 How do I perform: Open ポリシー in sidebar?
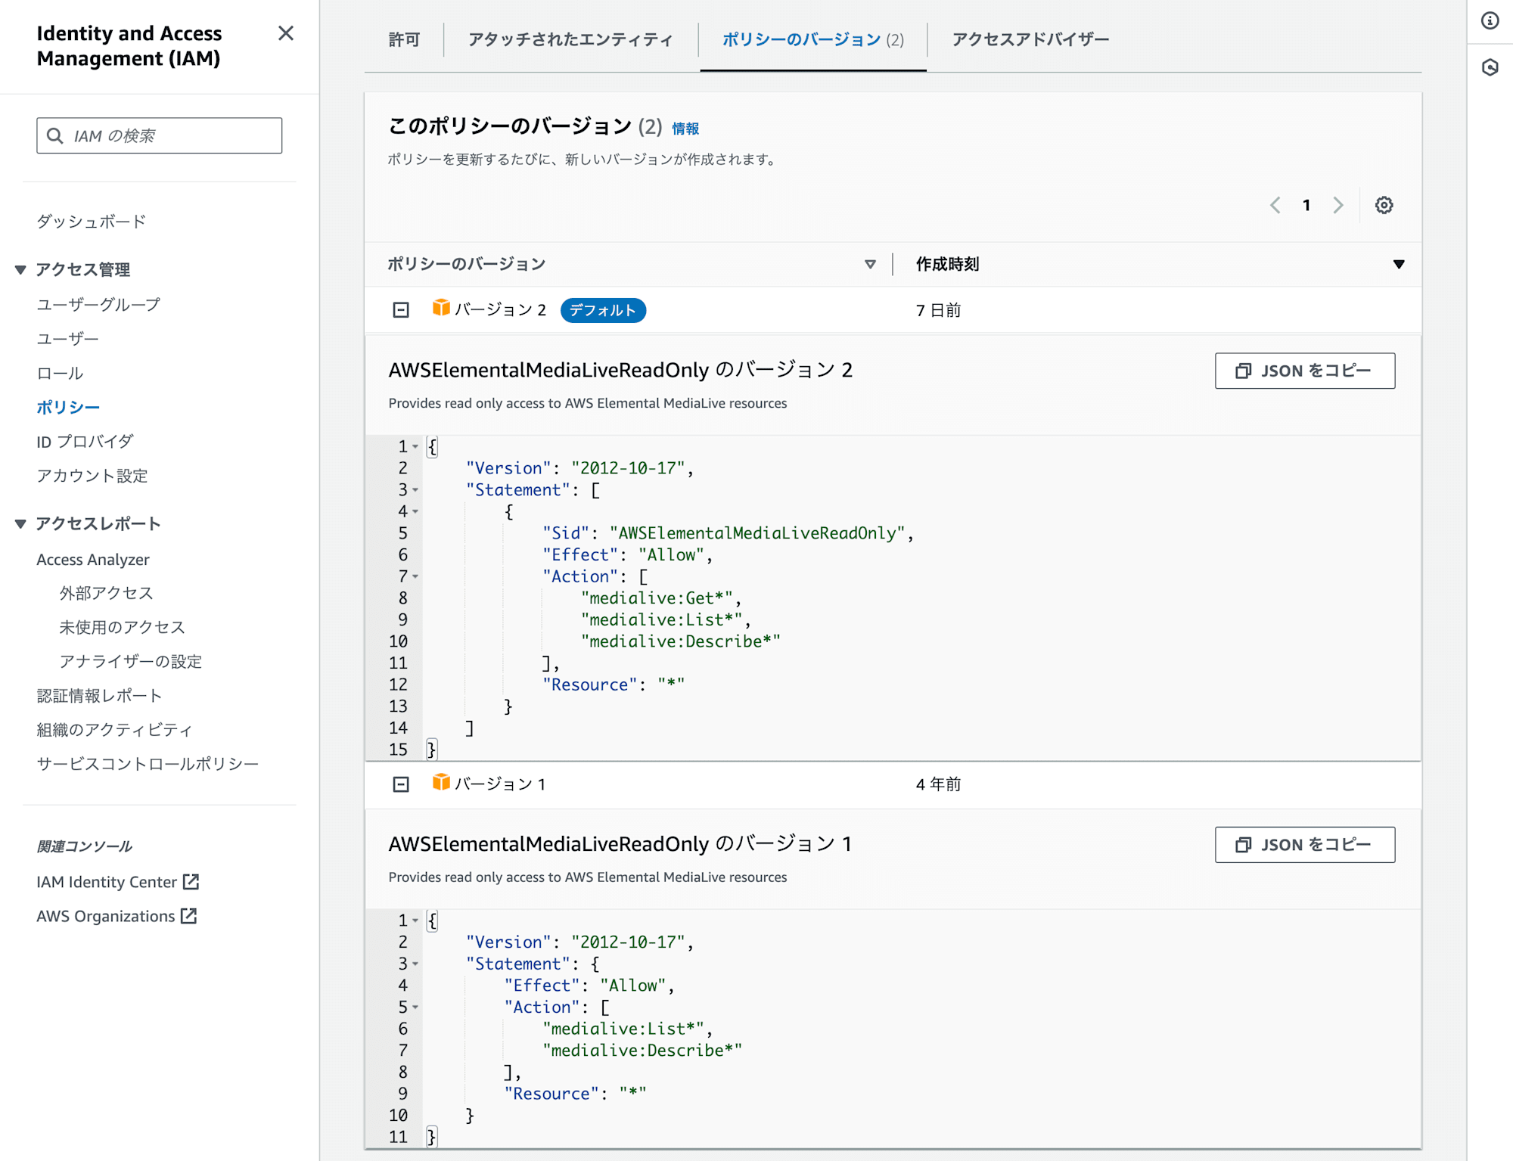coord(68,407)
